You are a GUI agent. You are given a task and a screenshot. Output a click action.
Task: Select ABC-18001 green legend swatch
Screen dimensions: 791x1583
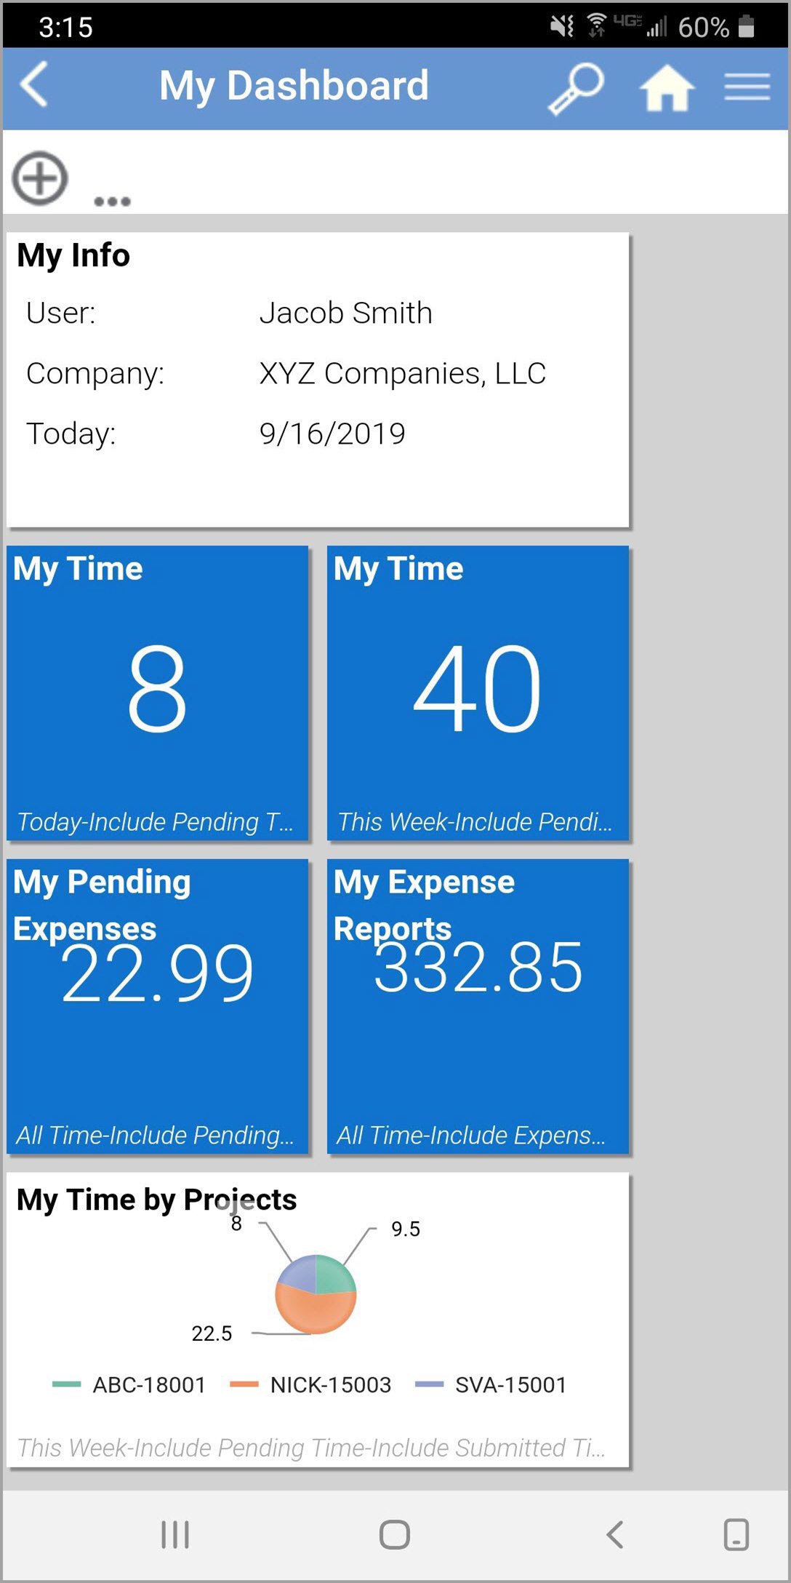pos(67,1384)
